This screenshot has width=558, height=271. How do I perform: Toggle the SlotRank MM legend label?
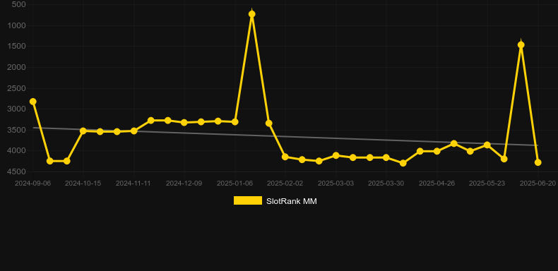(x=292, y=201)
